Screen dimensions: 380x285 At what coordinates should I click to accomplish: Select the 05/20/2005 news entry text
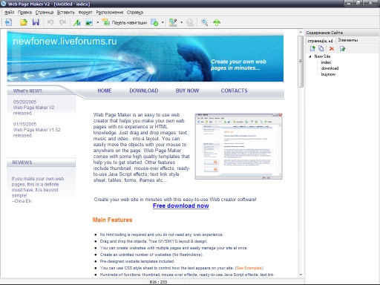[33, 108]
